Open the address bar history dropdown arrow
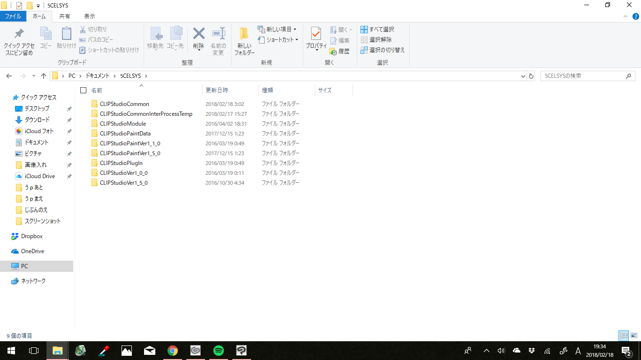The width and height of the screenshot is (641, 360). [523, 76]
